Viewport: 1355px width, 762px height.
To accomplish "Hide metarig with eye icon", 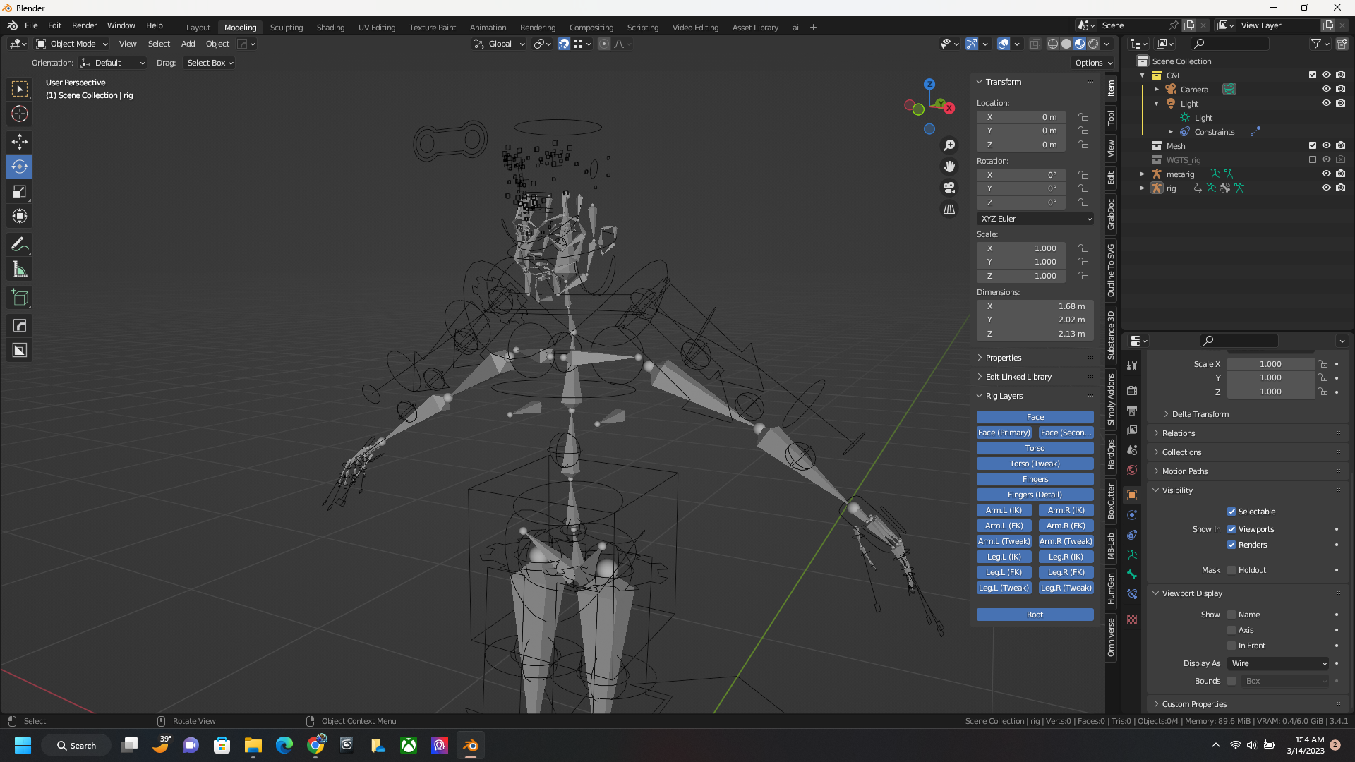I will (1326, 174).
